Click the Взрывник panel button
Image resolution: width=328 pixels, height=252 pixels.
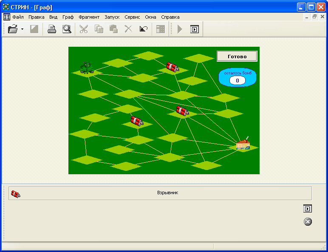click(160, 193)
